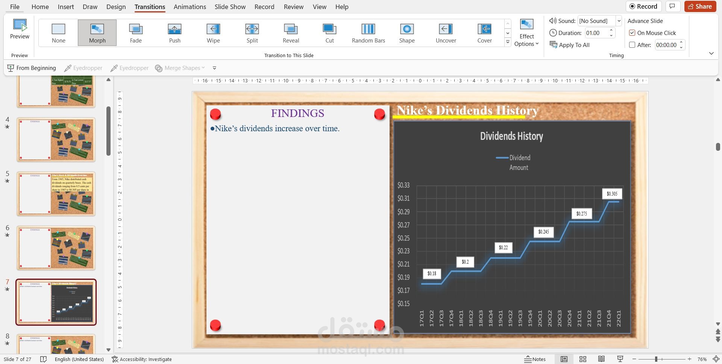The height and width of the screenshot is (364, 722).
Task: Apply the Push transition
Action: click(x=174, y=33)
